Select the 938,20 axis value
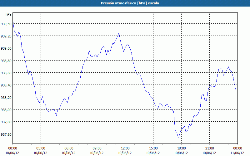 [6, 98]
